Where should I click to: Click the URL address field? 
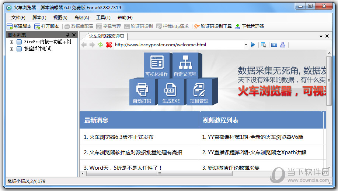pos(179,45)
